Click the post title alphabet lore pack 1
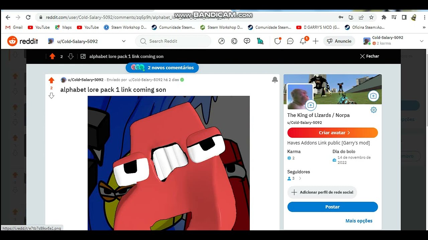 [113, 90]
